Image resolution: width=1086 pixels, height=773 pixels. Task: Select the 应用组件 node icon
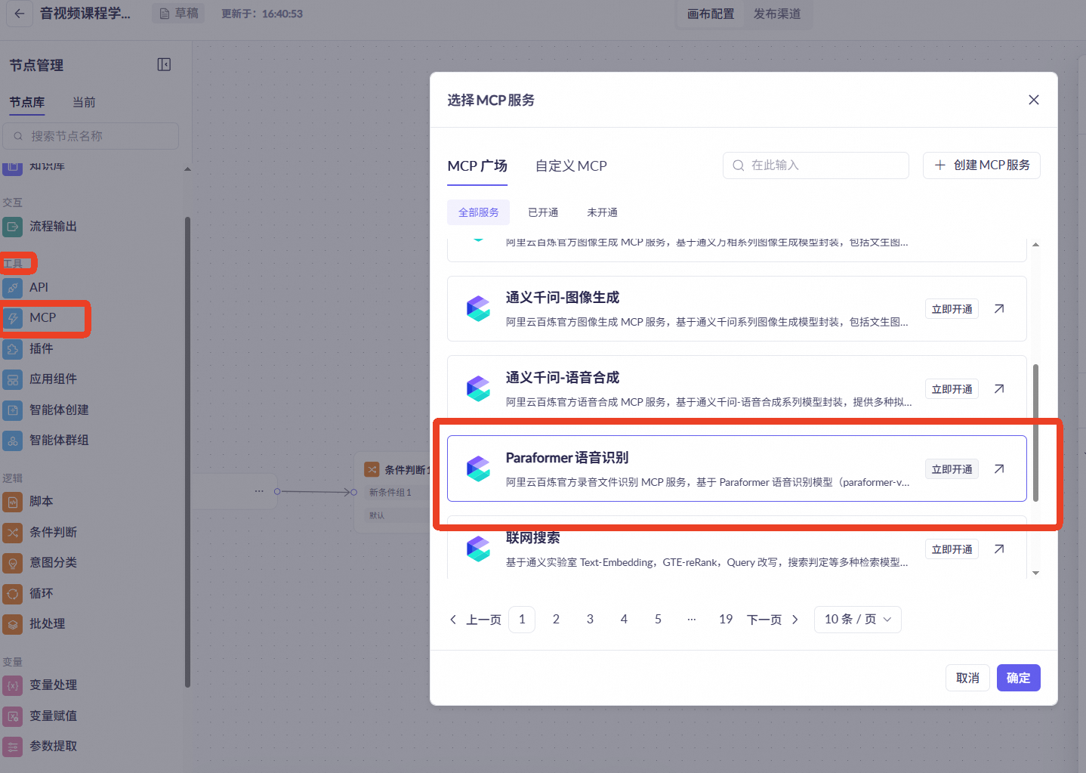pyautogui.click(x=13, y=379)
